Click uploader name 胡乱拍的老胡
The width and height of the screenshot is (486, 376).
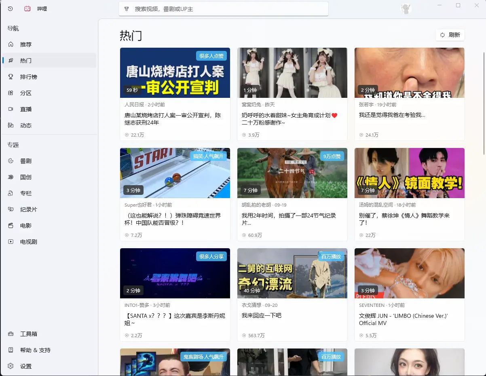pyautogui.click(x=256, y=205)
